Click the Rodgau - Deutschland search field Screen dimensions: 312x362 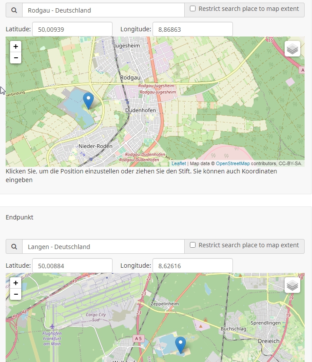click(103, 10)
